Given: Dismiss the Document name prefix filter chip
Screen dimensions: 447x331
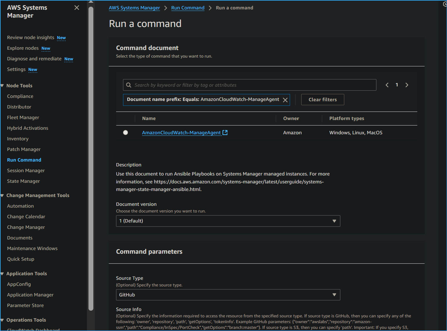Looking at the screenshot, I should [285, 99].
